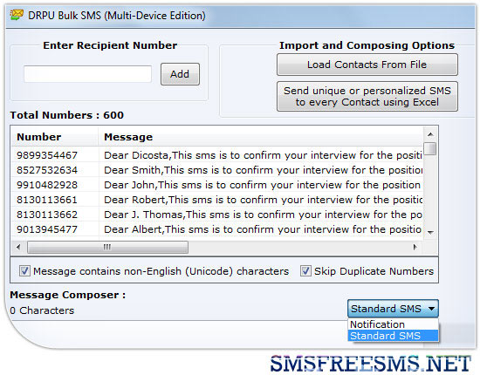Screen dimensions: 480x375
Task: Click the Load Contacts From File button
Action: tap(367, 65)
